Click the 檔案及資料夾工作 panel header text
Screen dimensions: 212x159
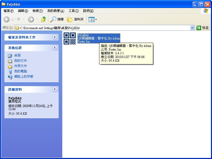pyautogui.click(x=22, y=37)
